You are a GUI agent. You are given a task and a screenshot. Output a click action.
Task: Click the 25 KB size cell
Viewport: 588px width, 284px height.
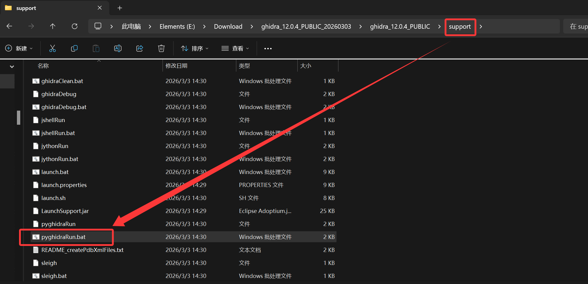pyautogui.click(x=327, y=211)
